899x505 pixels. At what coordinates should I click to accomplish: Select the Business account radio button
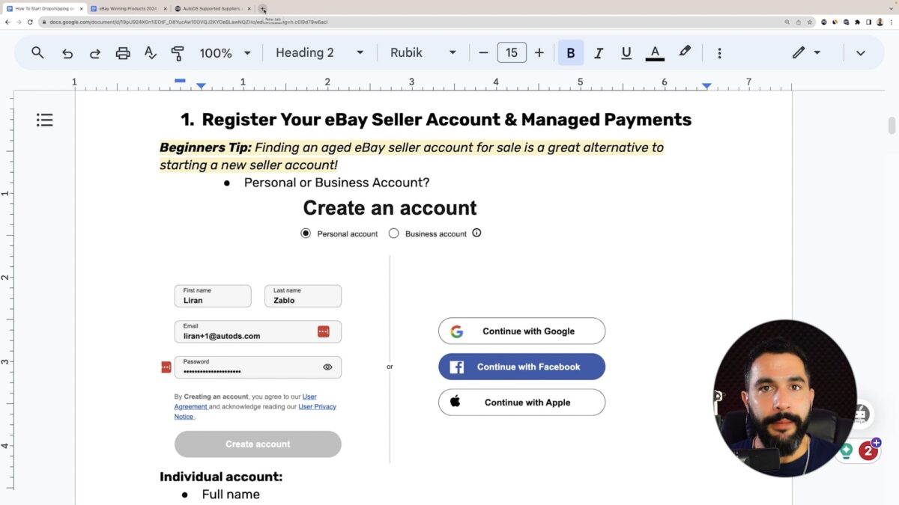click(394, 233)
